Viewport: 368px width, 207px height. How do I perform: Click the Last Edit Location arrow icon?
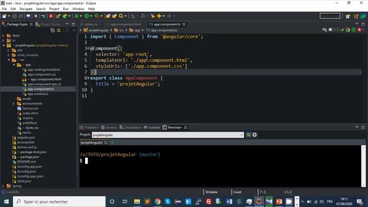point(153,16)
